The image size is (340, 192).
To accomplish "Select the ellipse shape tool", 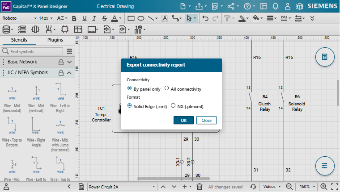I will (141, 18).
